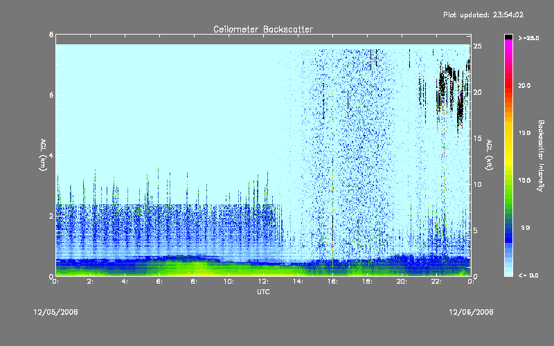Click the "20.0" colorbar value
Viewport: 554px width, 346px height.
click(524, 85)
